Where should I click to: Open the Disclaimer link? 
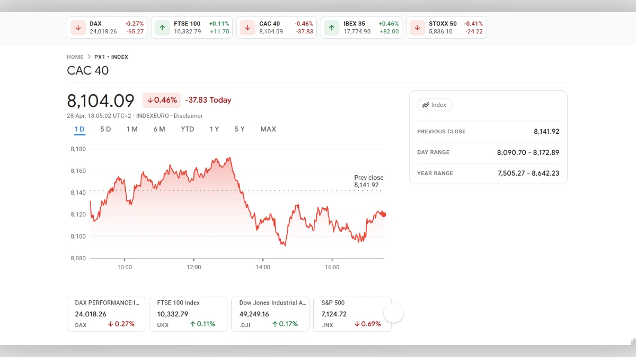click(x=189, y=115)
